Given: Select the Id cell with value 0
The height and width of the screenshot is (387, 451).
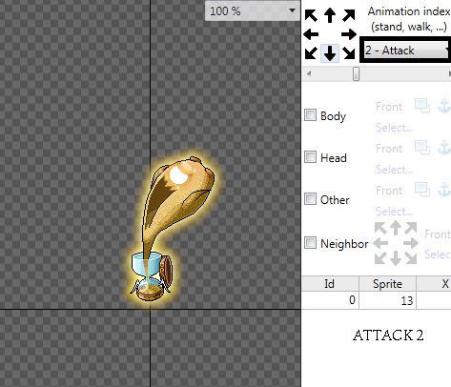Looking at the screenshot, I should pos(330,300).
